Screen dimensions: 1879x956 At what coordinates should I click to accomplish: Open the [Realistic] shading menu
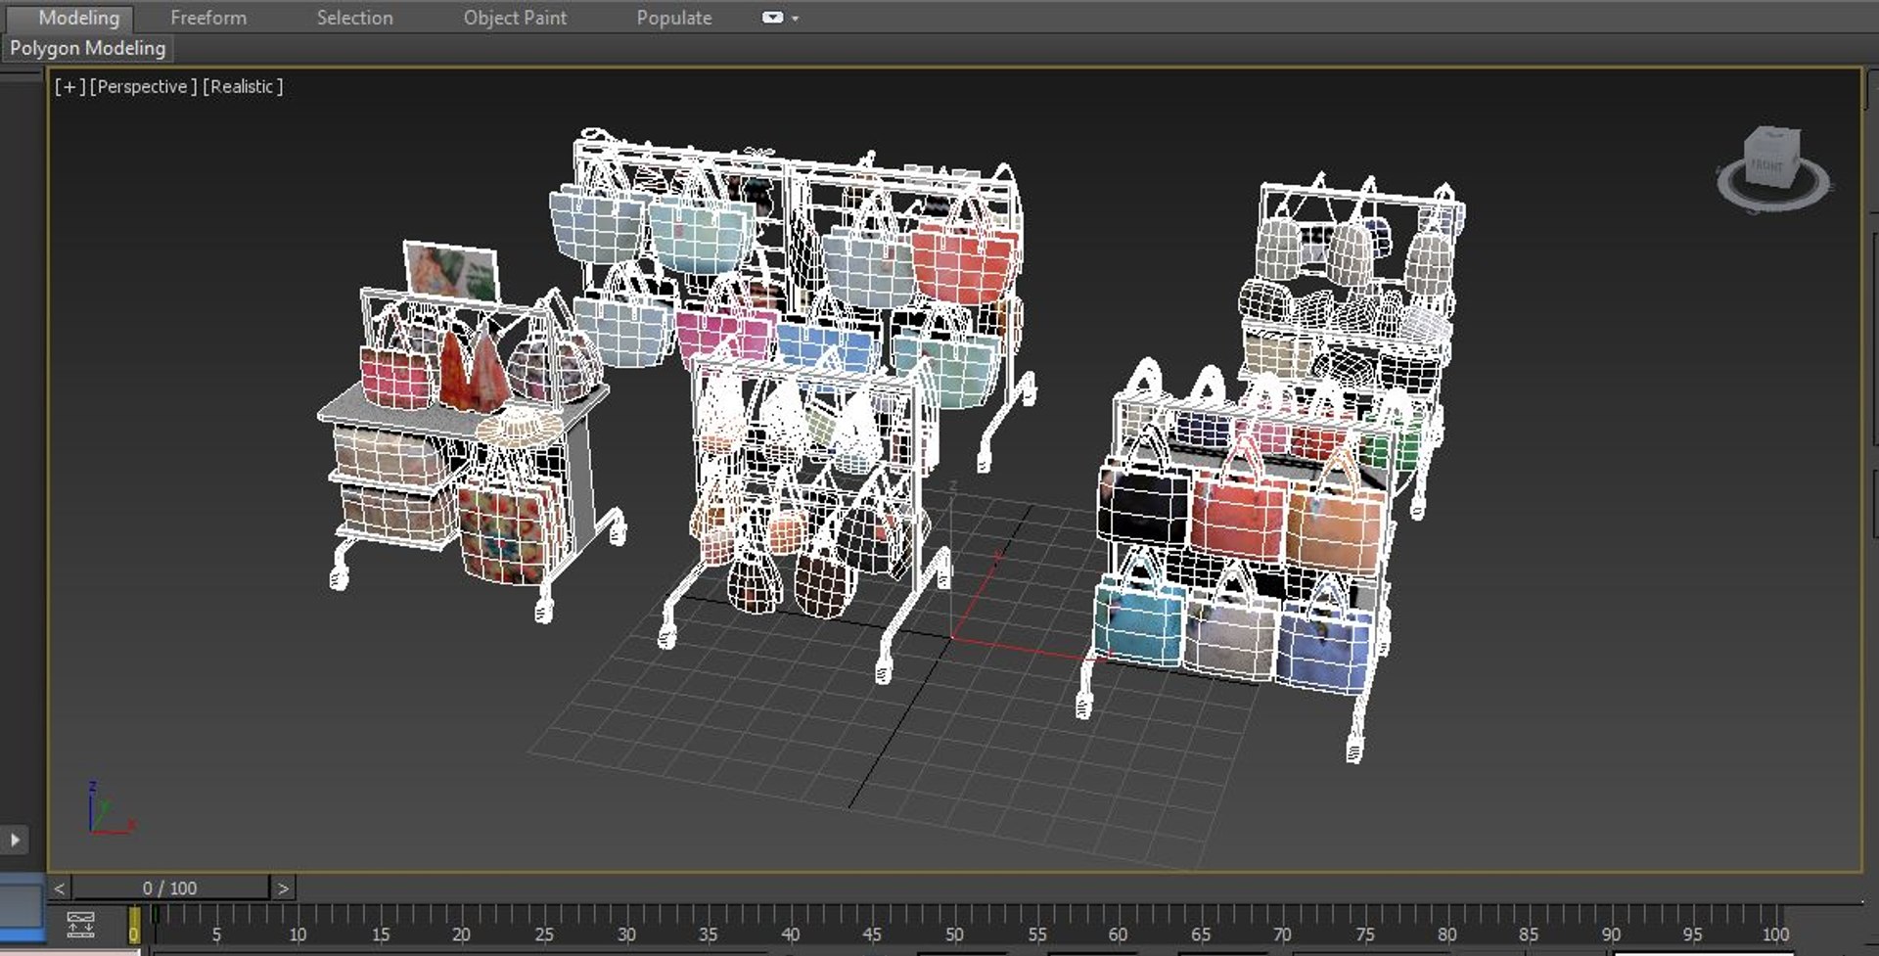click(x=243, y=86)
